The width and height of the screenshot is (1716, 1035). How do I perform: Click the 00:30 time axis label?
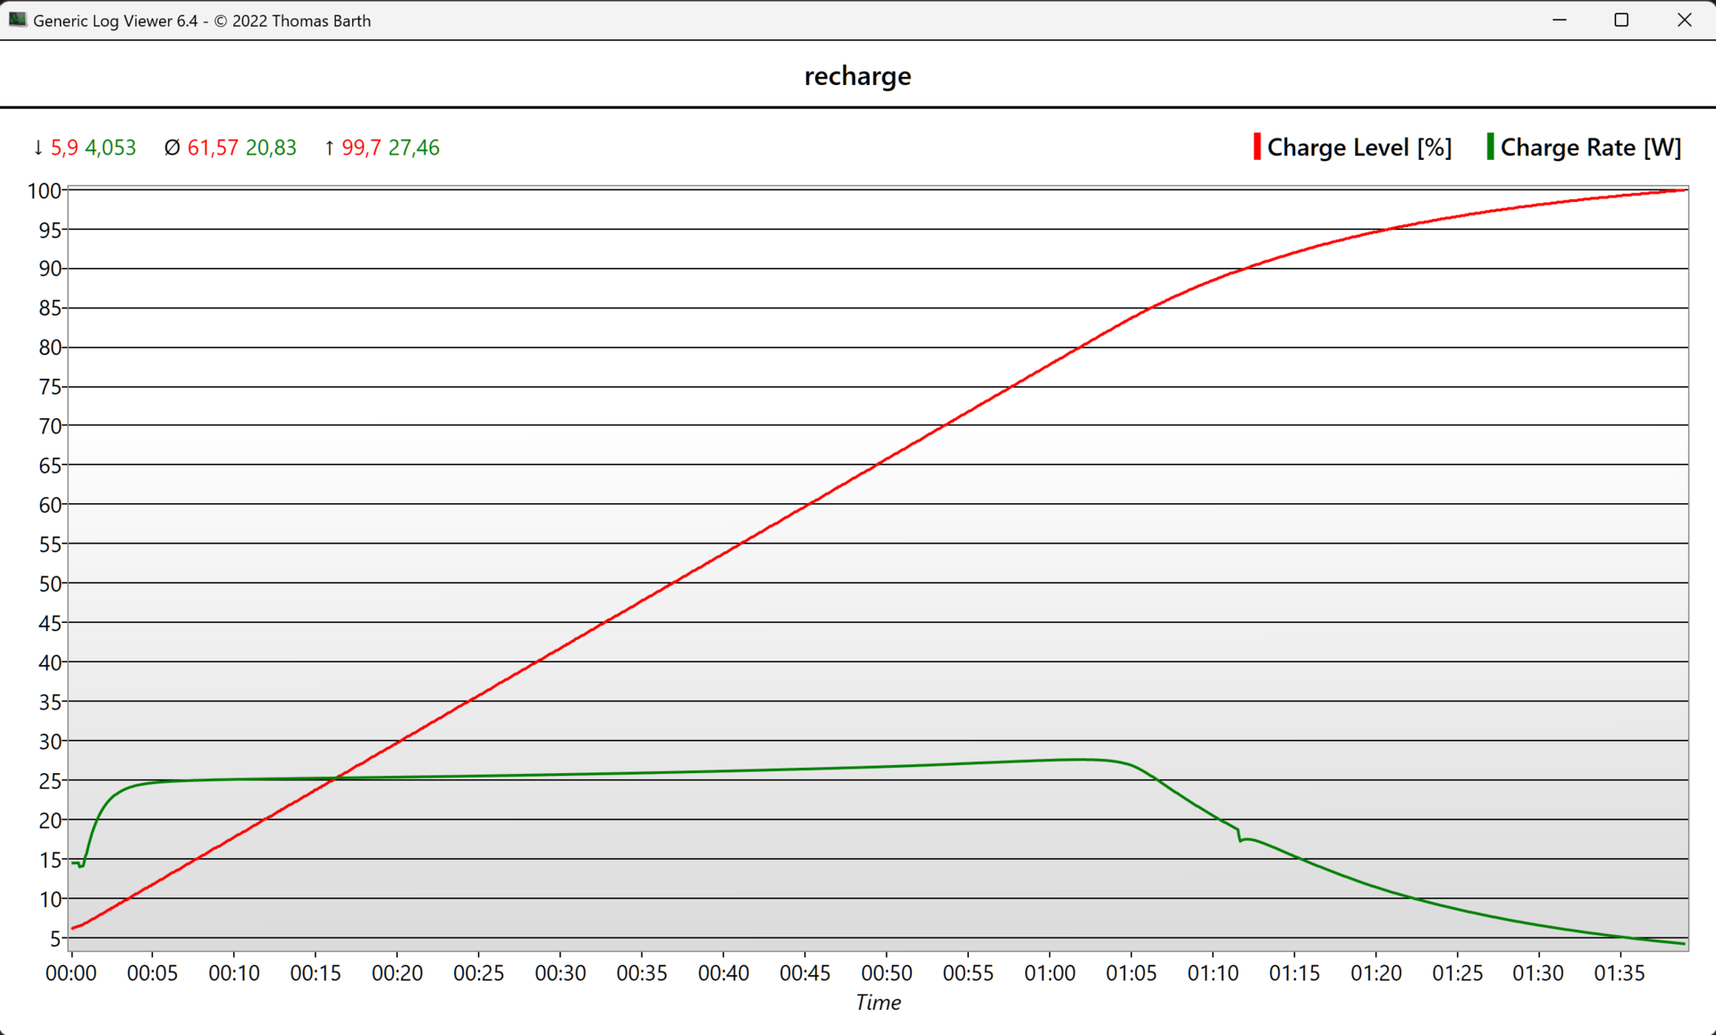(559, 973)
